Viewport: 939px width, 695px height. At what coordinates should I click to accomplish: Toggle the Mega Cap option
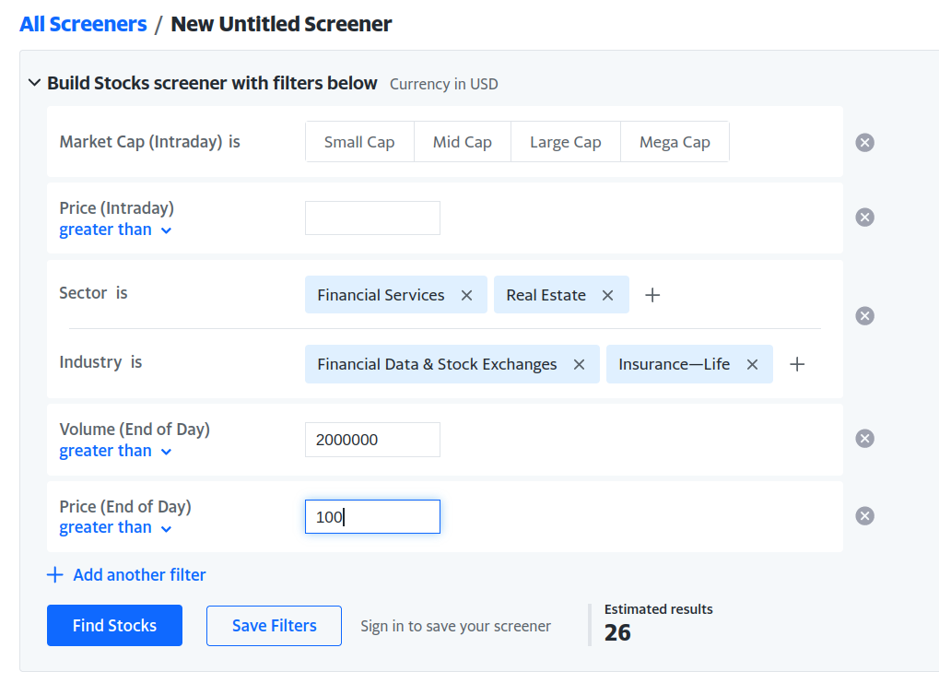pyautogui.click(x=675, y=142)
